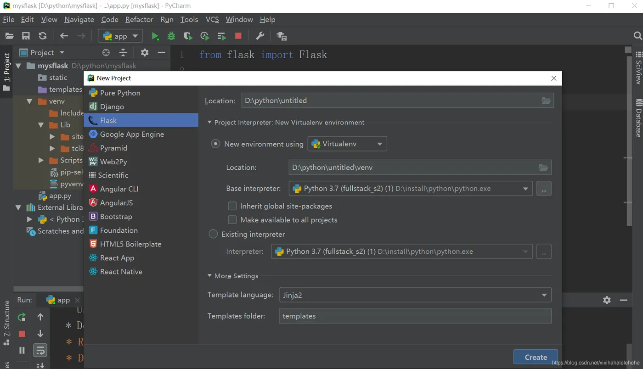Browse for the project Location folder

tap(546, 101)
